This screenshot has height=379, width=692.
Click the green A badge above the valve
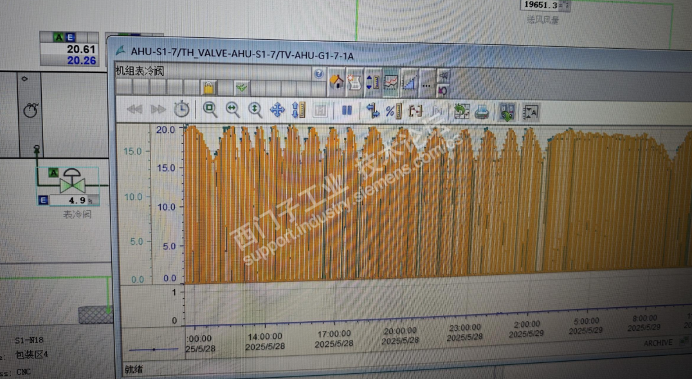tap(53, 173)
